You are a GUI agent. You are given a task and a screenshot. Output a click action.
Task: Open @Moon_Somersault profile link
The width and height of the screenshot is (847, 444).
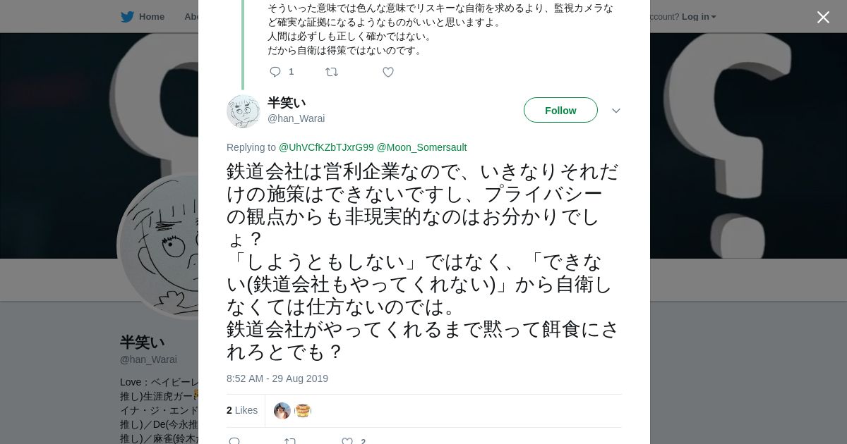(421, 147)
